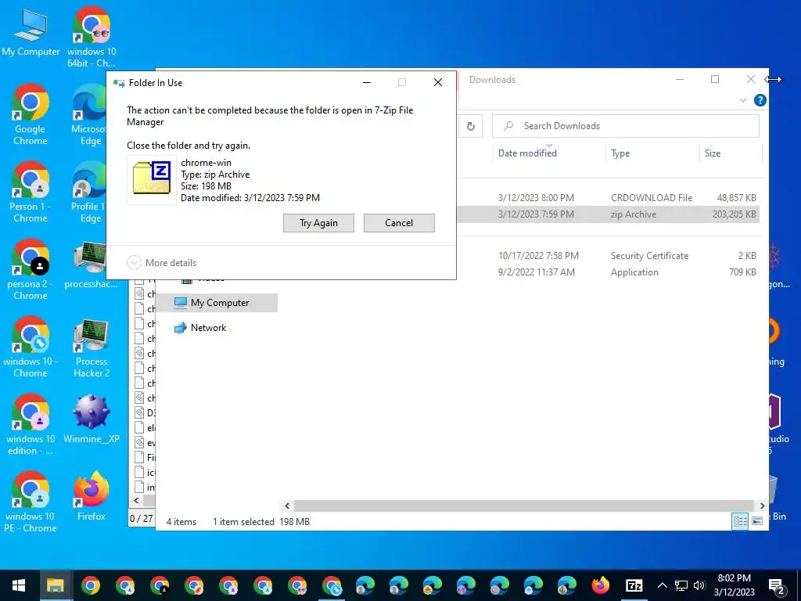Screen dimensions: 801x601
Task: Open My Computer desktop icon
Action: (x=31, y=33)
